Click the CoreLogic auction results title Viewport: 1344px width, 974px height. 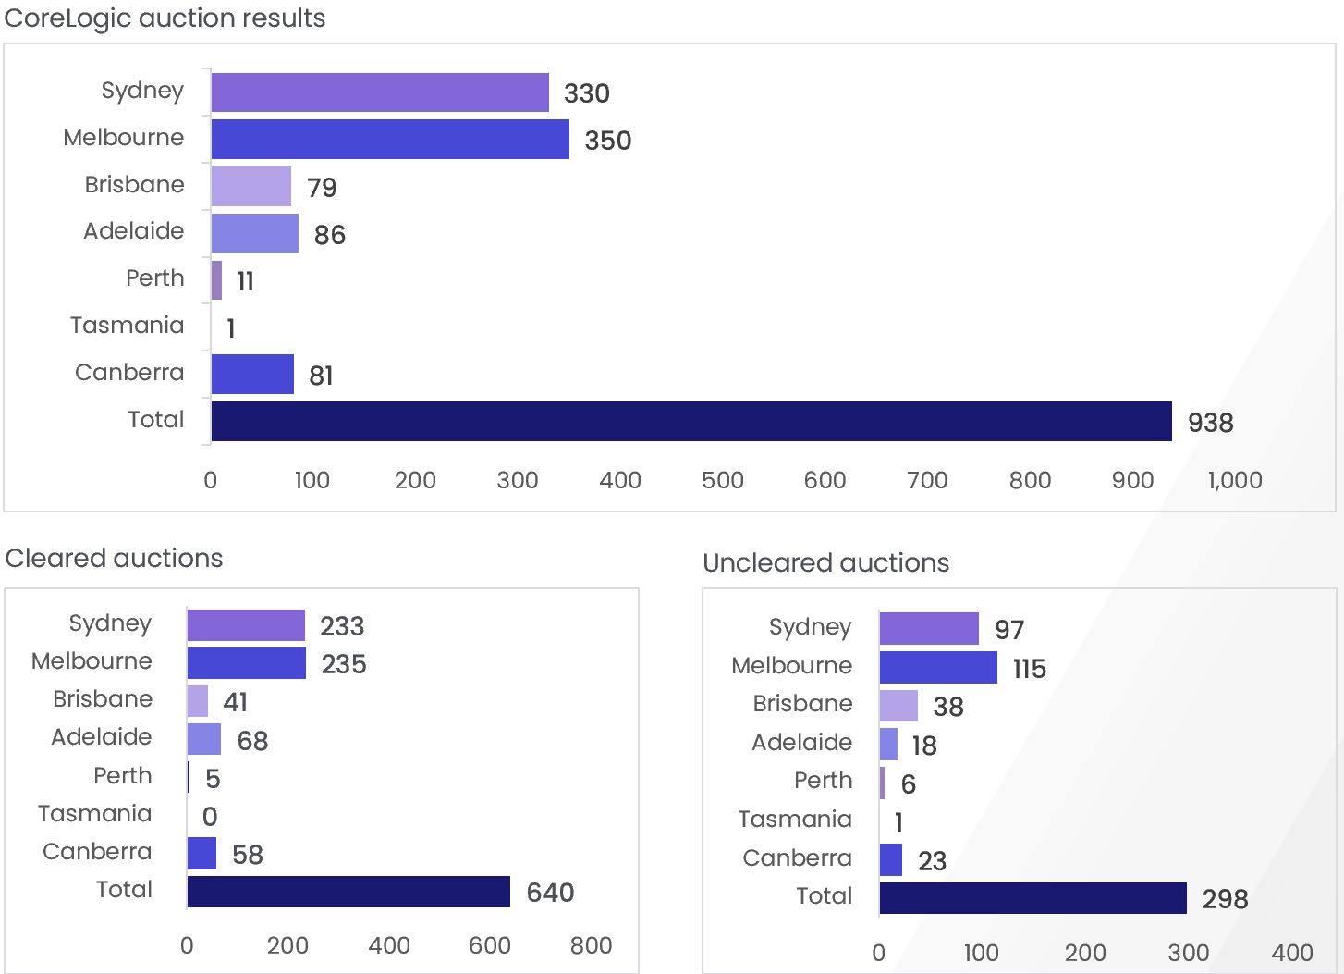pos(165,18)
